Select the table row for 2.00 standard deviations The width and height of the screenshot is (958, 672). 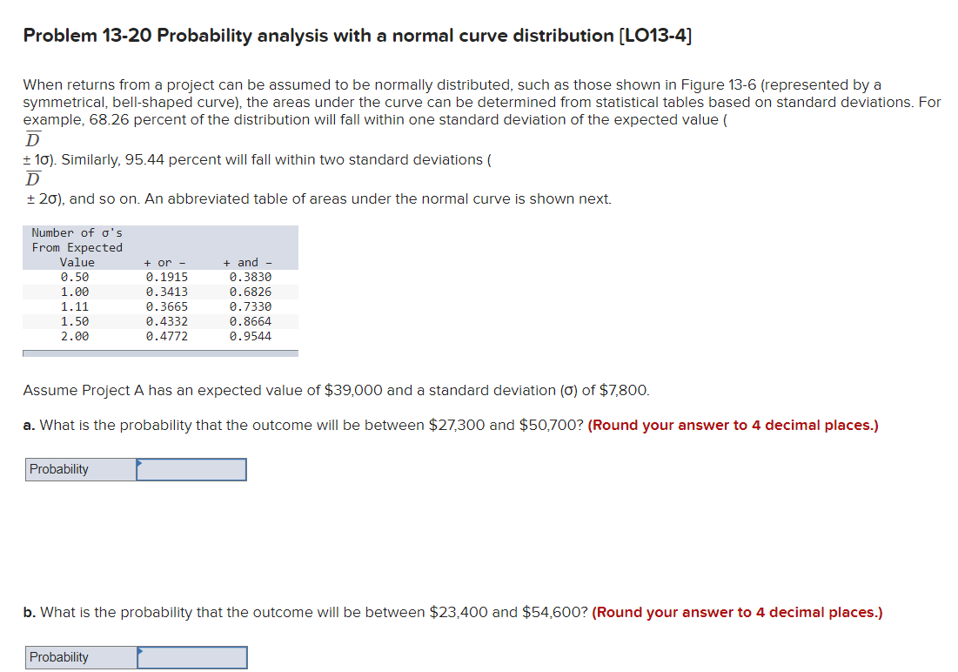tap(159, 336)
